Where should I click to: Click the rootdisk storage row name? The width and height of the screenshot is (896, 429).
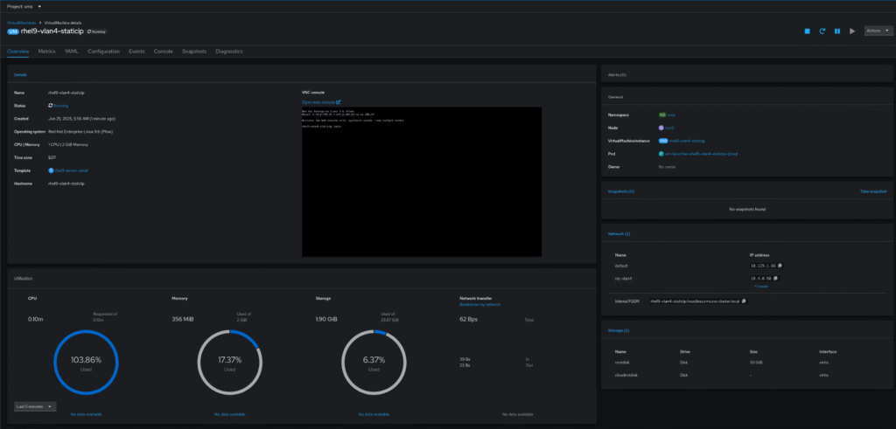[x=622, y=362]
